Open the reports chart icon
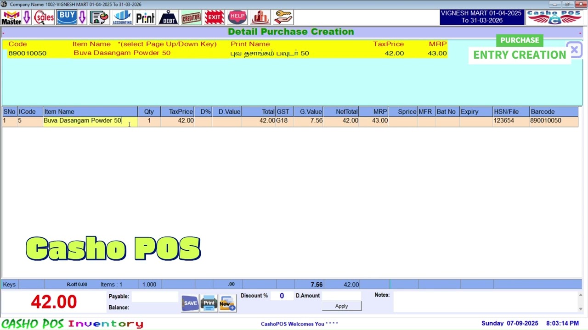Viewport: 588px width, 330px height. (x=99, y=18)
